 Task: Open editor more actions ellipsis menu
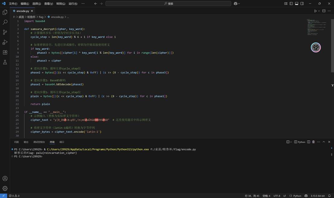coord(328,11)
